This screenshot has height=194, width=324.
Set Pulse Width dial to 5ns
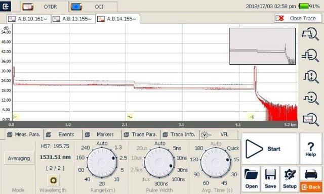(x=177, y=148)
